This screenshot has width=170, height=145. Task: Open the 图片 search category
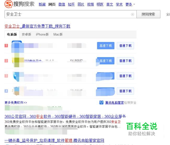(x=81, y=4)
